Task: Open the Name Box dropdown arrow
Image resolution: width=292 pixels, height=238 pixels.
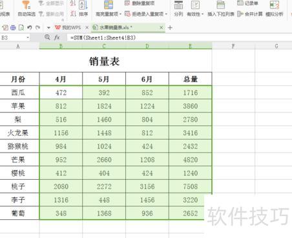Action: pyautogui.click(x=28, y=38)
